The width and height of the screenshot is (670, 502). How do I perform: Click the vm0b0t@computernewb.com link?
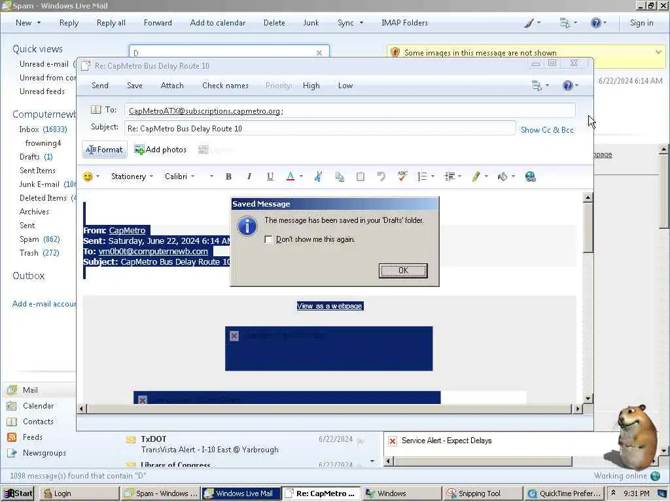pos(153,252)
